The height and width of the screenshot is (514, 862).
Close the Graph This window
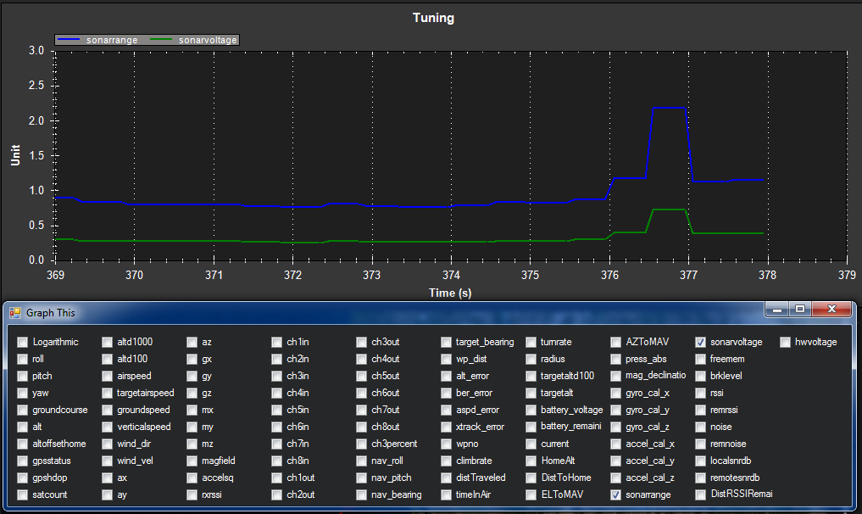pyautogui.click(x=831, y=310)
